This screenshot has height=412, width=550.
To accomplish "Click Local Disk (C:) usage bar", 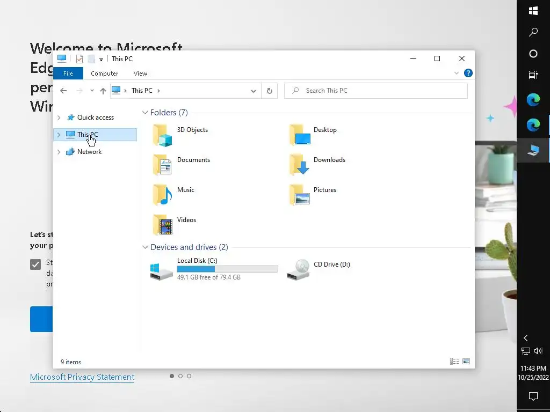I will [227, 269].
